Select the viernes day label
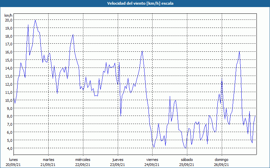This screenshot has height=168, width=270. [x=152, y=160]
